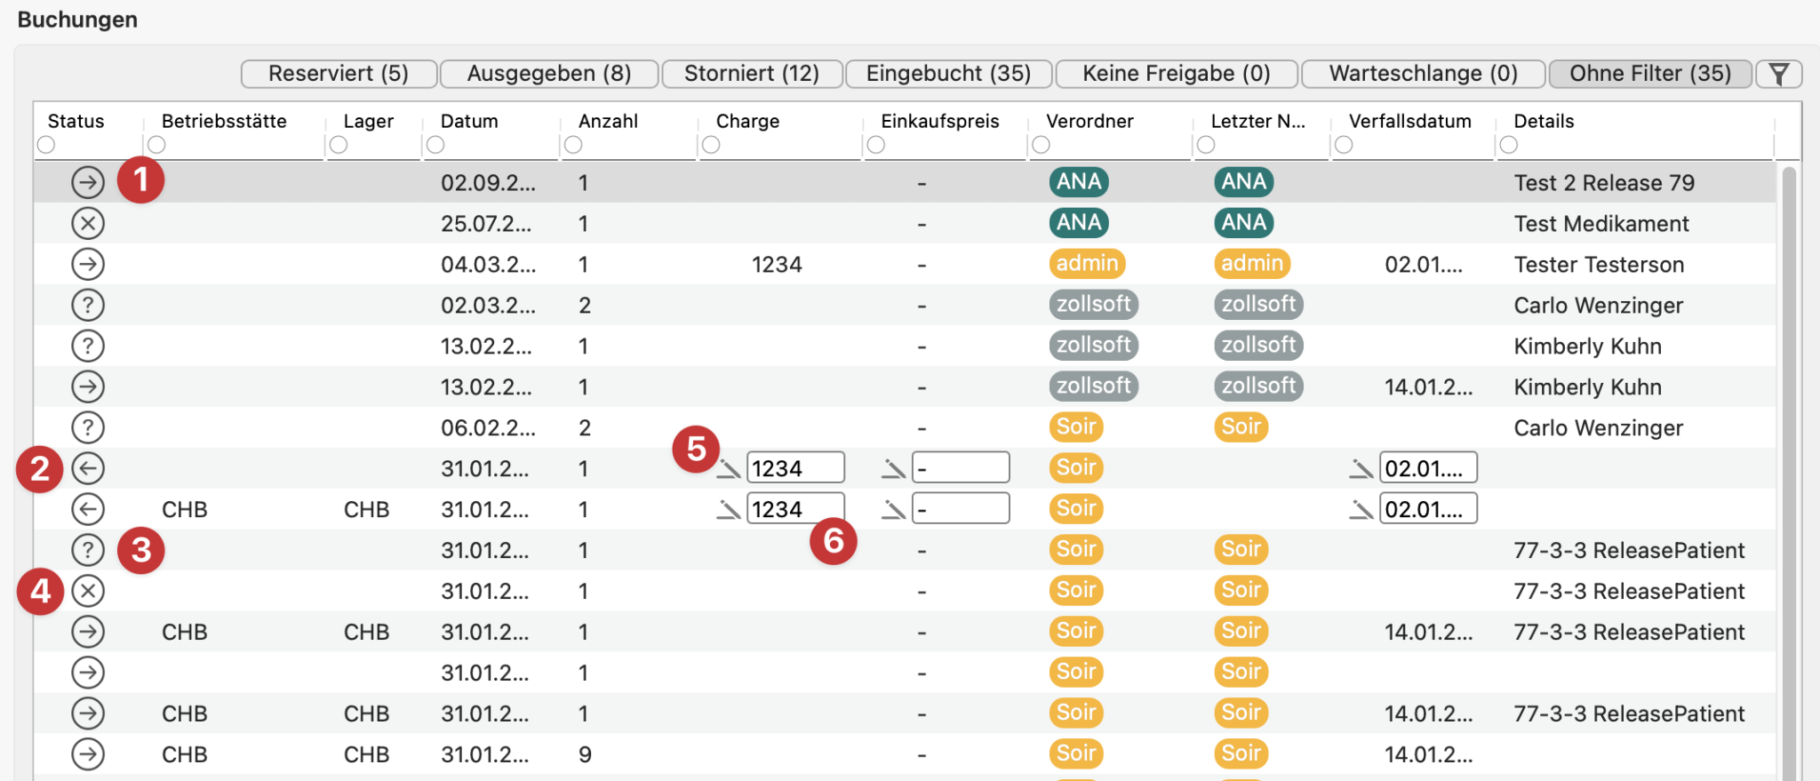Click Charge field 1234 in CHB row

pos(795,509)
